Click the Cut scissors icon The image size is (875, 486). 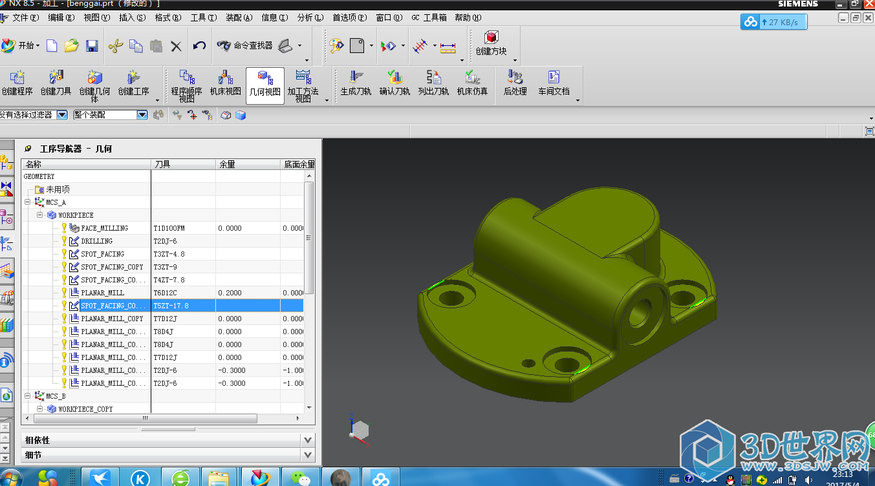tap(115, 46)
